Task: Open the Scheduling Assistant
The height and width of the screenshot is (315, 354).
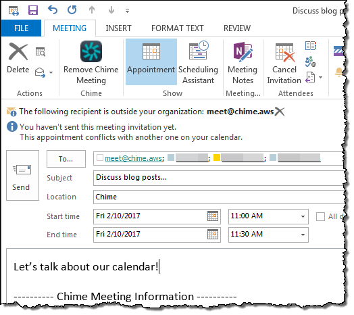Action: (x=198, y=63)
